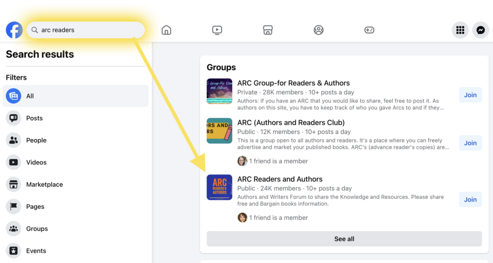Screen dimensions: 493x263
Task: Click the See all groups button
Action: click(x=344, y=239)
